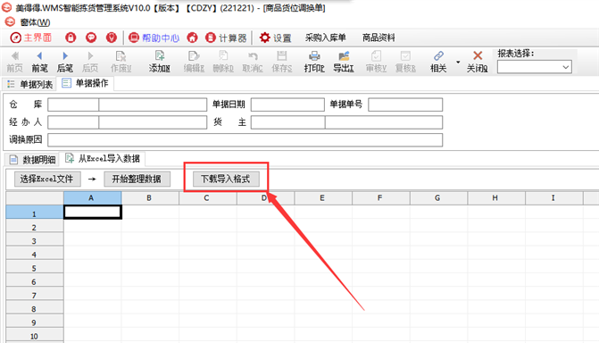The height and width of the screenshot is (343, 599).
Task: Click the red lock icon
Action: pos(71,38)
